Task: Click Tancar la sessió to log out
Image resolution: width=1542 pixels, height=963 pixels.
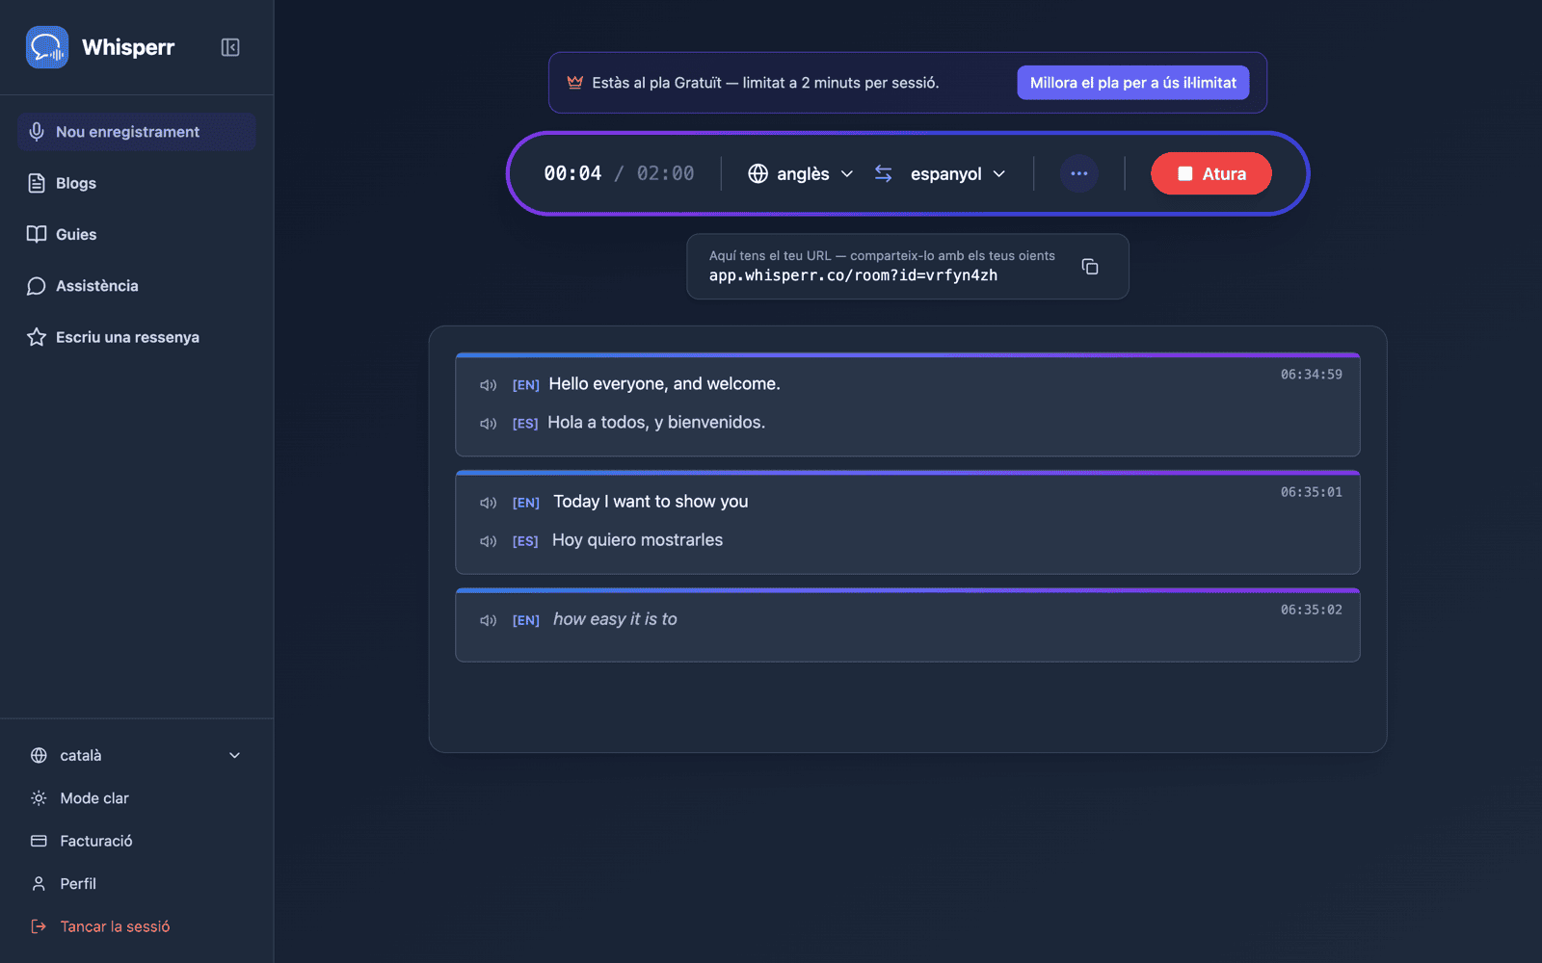Action: pyautogui.click(x=136, y=926)
